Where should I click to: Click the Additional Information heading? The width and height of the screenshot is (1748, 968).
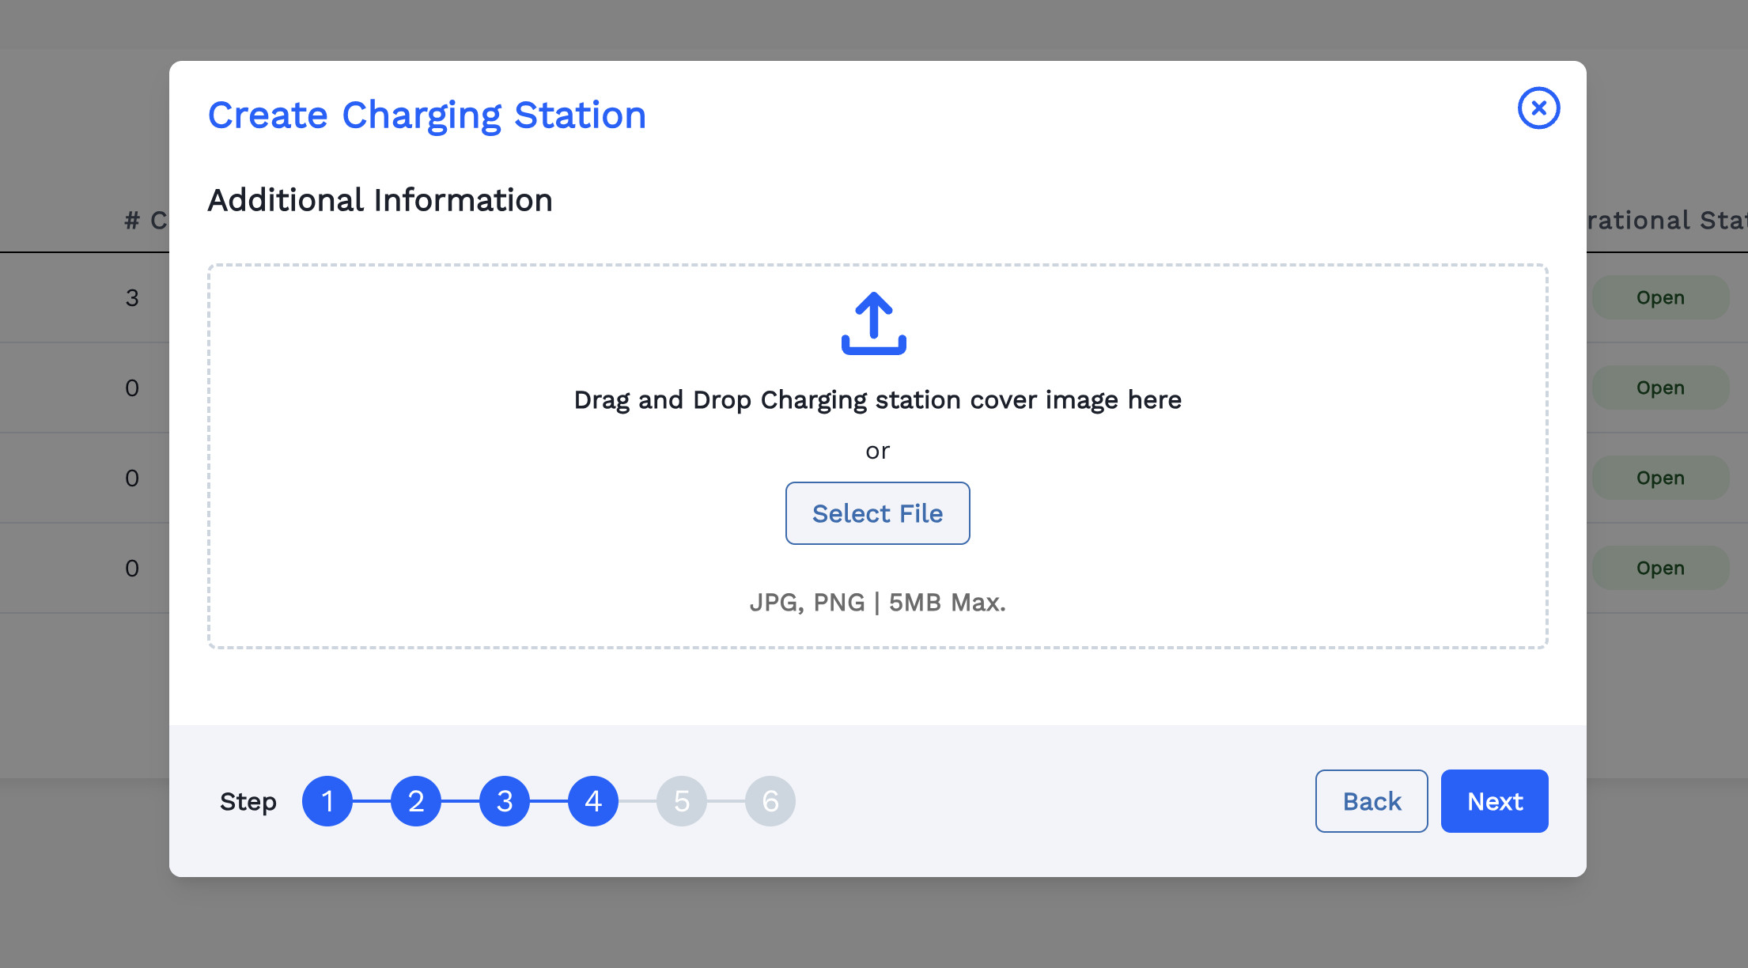[x=380, y=200]
